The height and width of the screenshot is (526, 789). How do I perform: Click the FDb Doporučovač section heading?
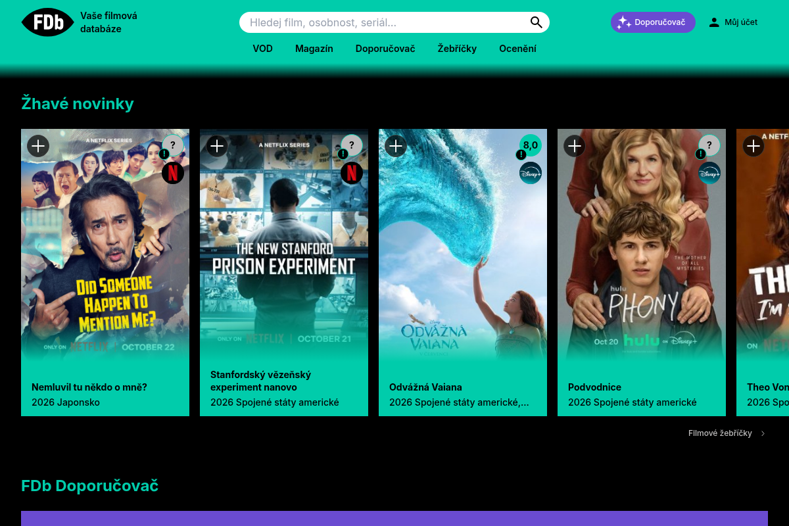(x=90, y=486)
